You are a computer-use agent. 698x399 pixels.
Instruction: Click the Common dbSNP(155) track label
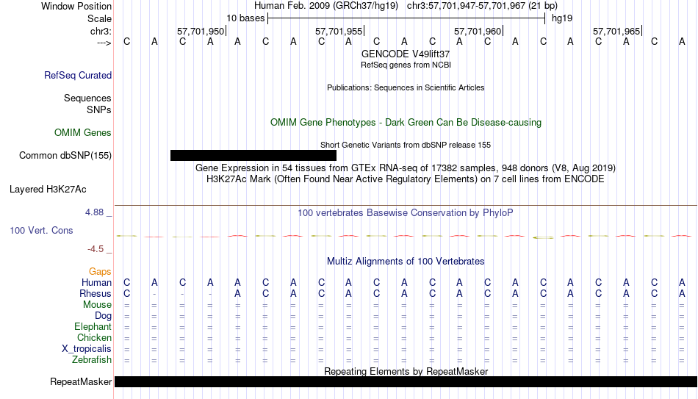[65, 156]
